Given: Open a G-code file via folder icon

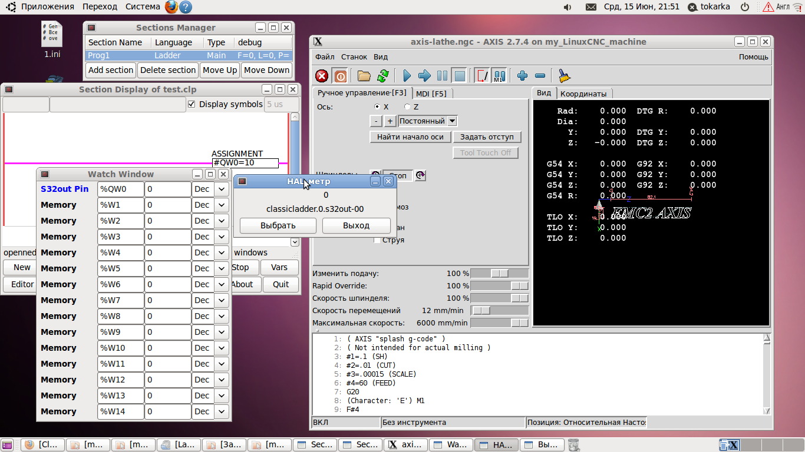Looking at the screenshot, I should click(x=364, y=76).
